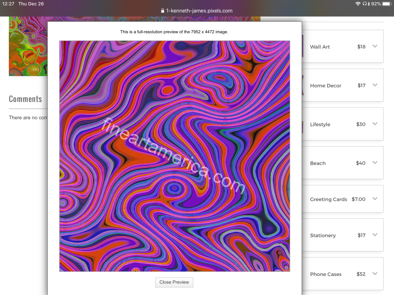The width and height of the screenshot is (394, 295).
Task: Expand the Beach products chevron
Action: [x=375, y=163]
